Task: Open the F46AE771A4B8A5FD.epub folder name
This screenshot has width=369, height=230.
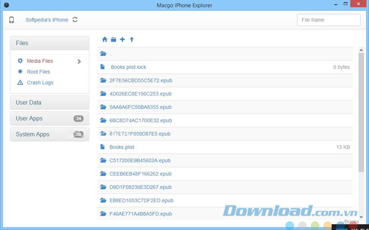Action: [x=141, y=214]
